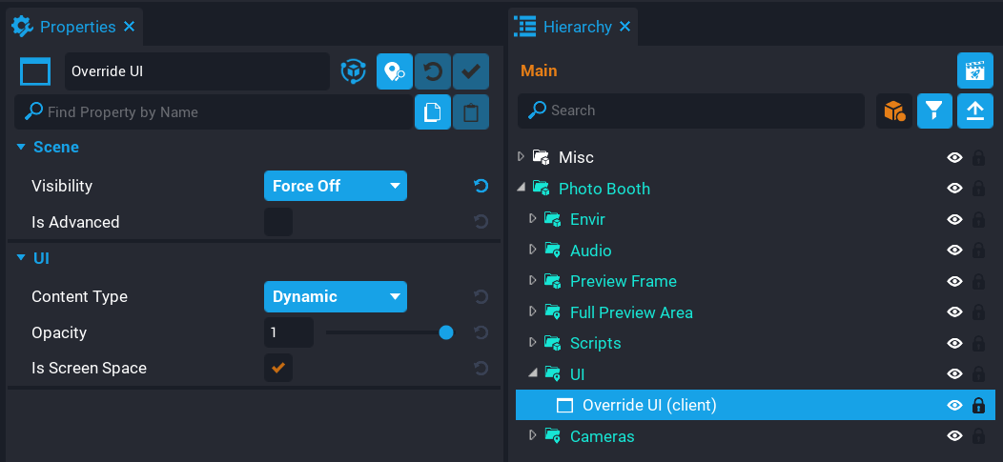The width and height of the screenshot is (1003, 462).
Task: Expand the Misc folder in Hierarchy
Action: 521,157
